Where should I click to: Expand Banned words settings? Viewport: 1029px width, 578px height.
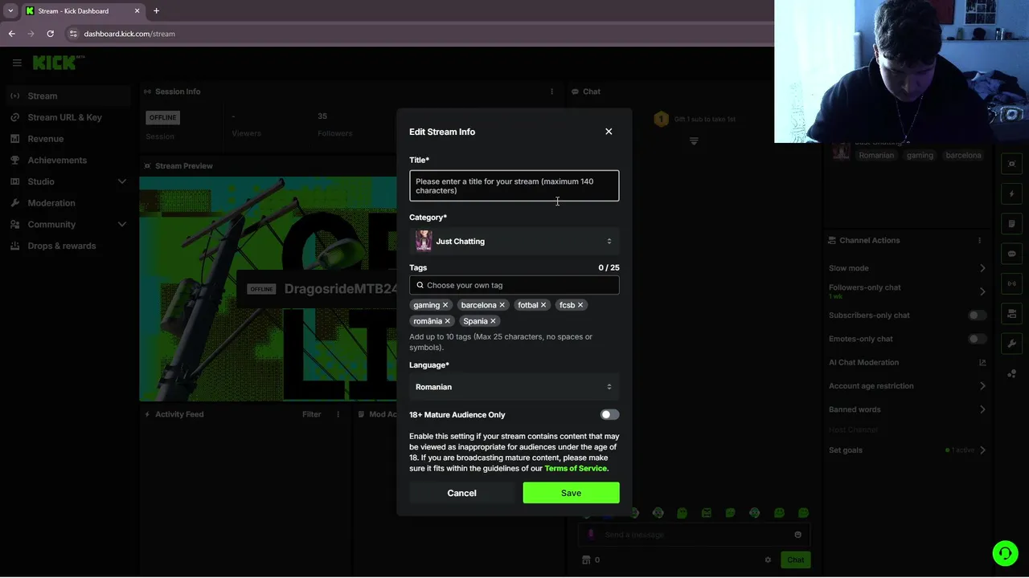click(x=982, y=409)
